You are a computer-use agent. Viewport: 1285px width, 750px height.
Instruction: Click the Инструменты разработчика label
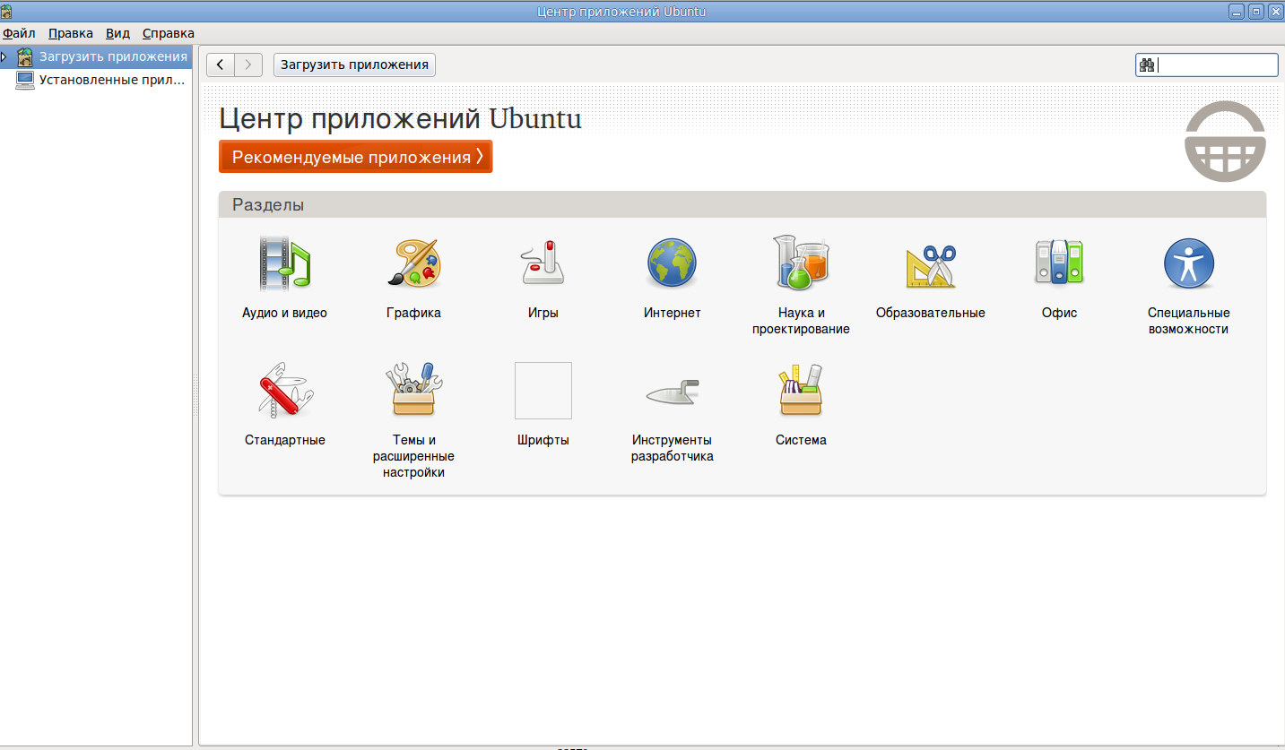pyautogui.click(x=672, y=448)
